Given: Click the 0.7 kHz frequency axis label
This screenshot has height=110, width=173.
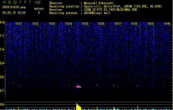Looking at the screenshot, I should (2, 91).
